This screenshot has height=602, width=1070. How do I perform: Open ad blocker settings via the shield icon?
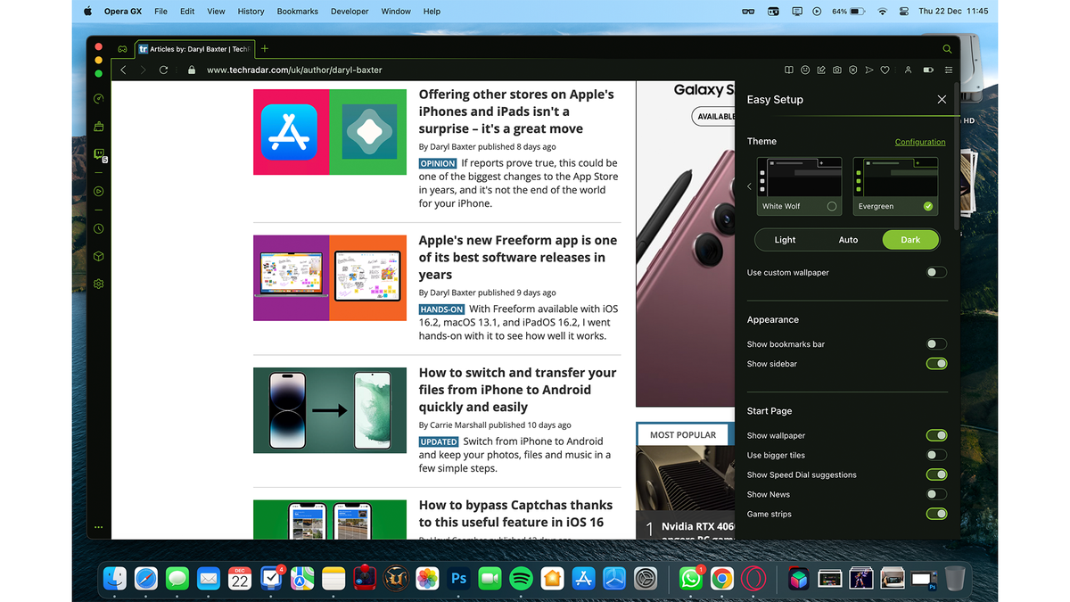coord(853,70)
